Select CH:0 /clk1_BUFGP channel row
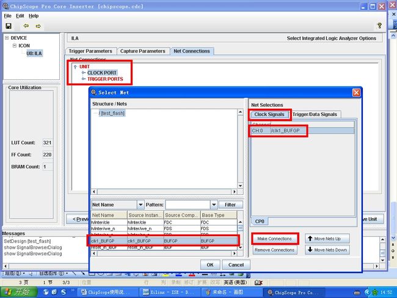Viewport: 397px width, 298px height. (x=302, y=131)
